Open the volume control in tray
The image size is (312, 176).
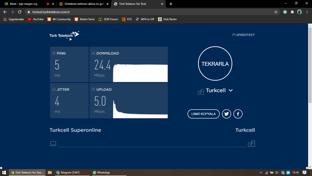(277, 173)
